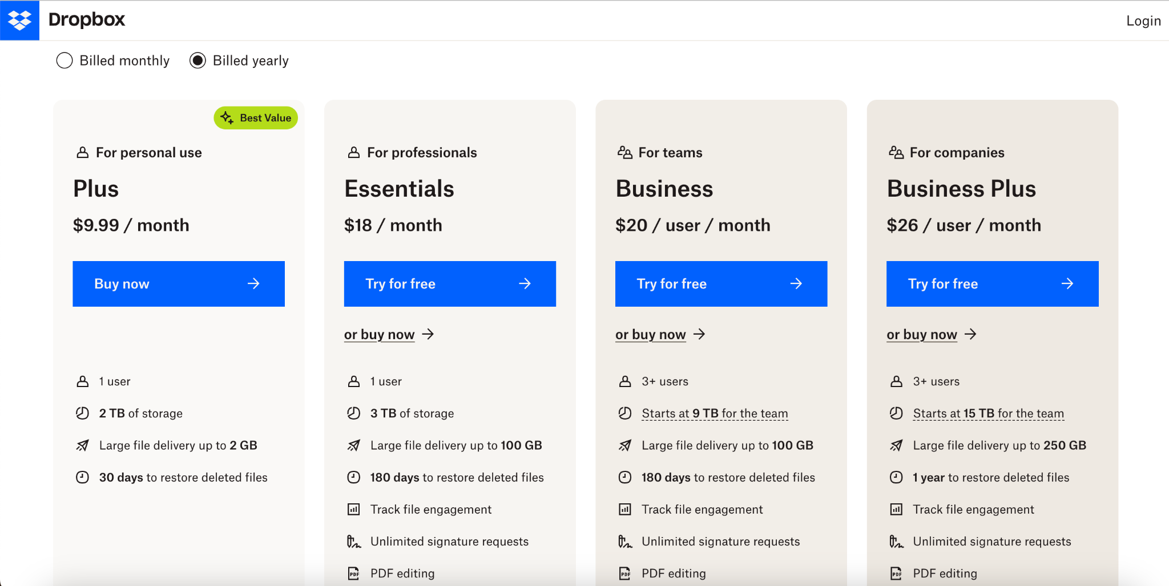
Task: Click the teams icon beside For companies
Action: (896, 152)
